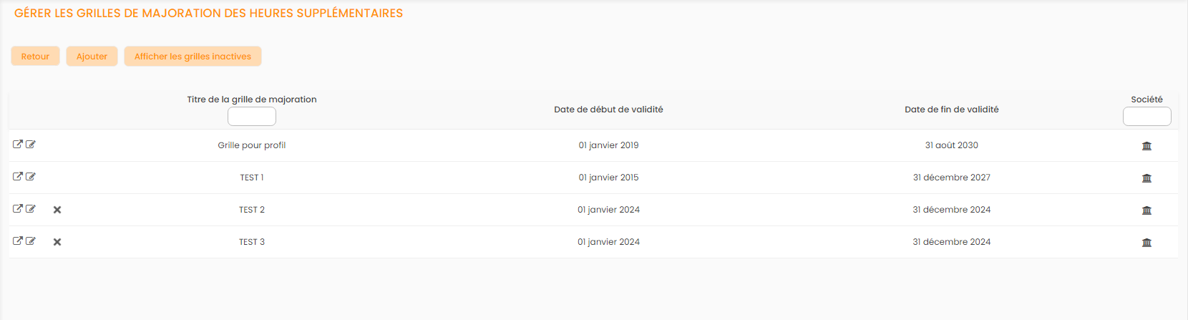Click the société icon for TEST 1

coord(1146,178)
